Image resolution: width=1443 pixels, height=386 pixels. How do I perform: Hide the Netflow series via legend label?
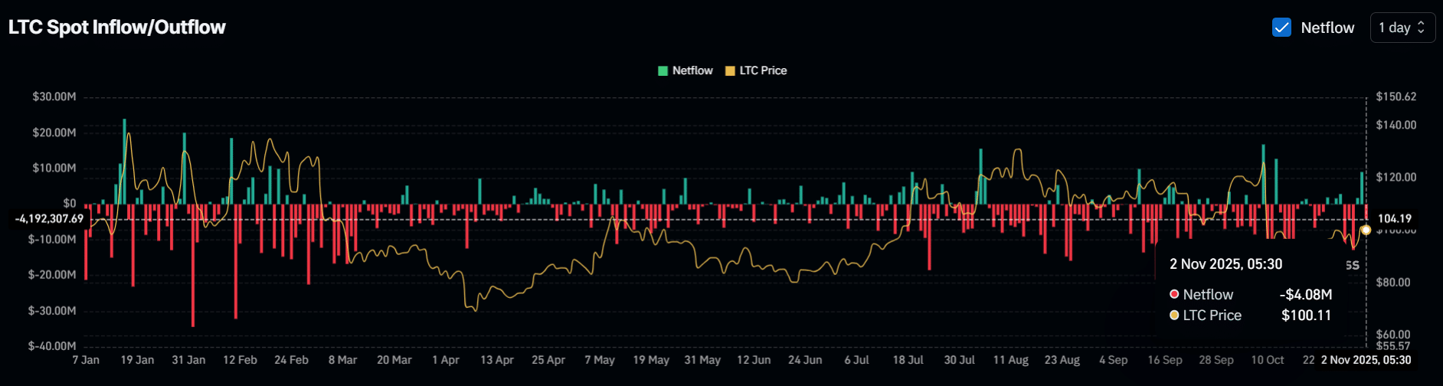692,70
